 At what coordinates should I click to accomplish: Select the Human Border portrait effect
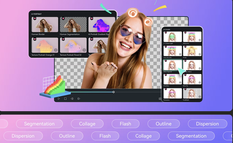45,24
